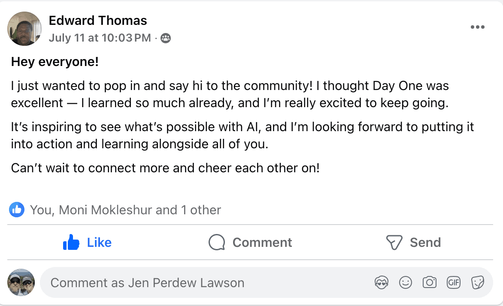Toggle the blue Like button off
This screenshot has height=306, width=503.
point(87,243)
